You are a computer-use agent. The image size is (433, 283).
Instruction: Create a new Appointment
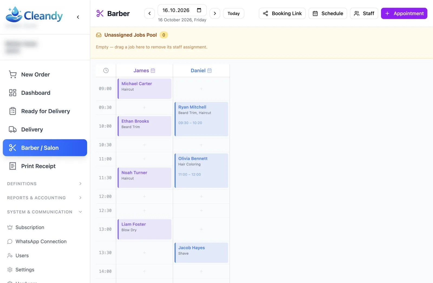click(404, 13)
